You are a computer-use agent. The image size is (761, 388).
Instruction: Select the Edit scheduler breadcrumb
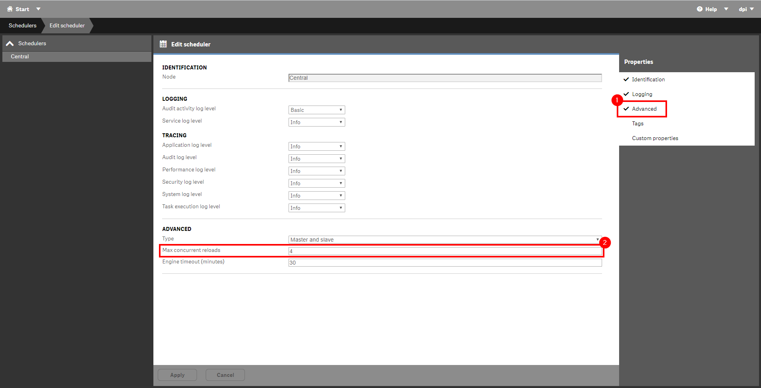coord(67,25)
